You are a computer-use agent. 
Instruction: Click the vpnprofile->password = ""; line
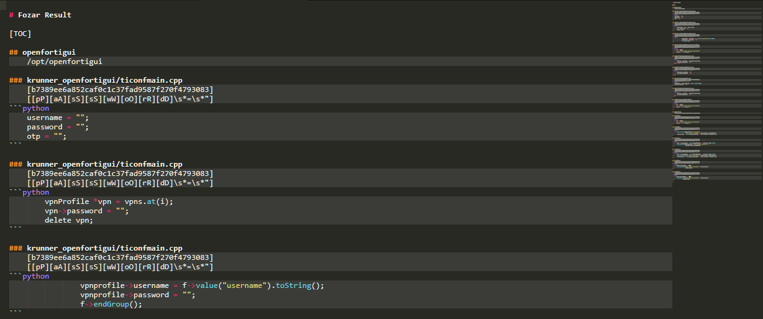138,295
